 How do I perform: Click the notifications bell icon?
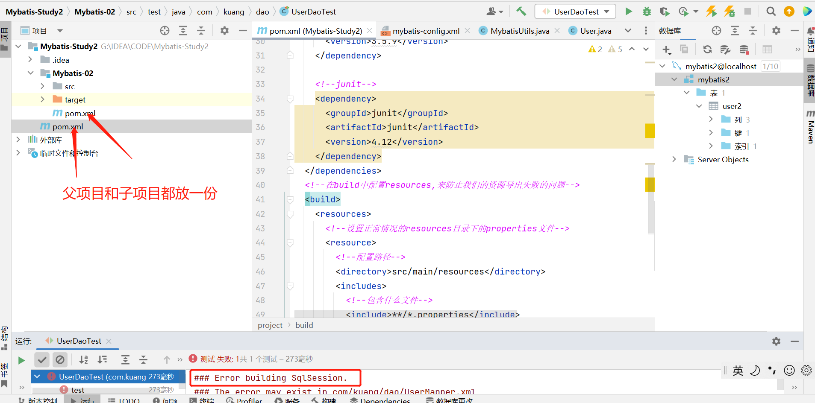[812, 30]
